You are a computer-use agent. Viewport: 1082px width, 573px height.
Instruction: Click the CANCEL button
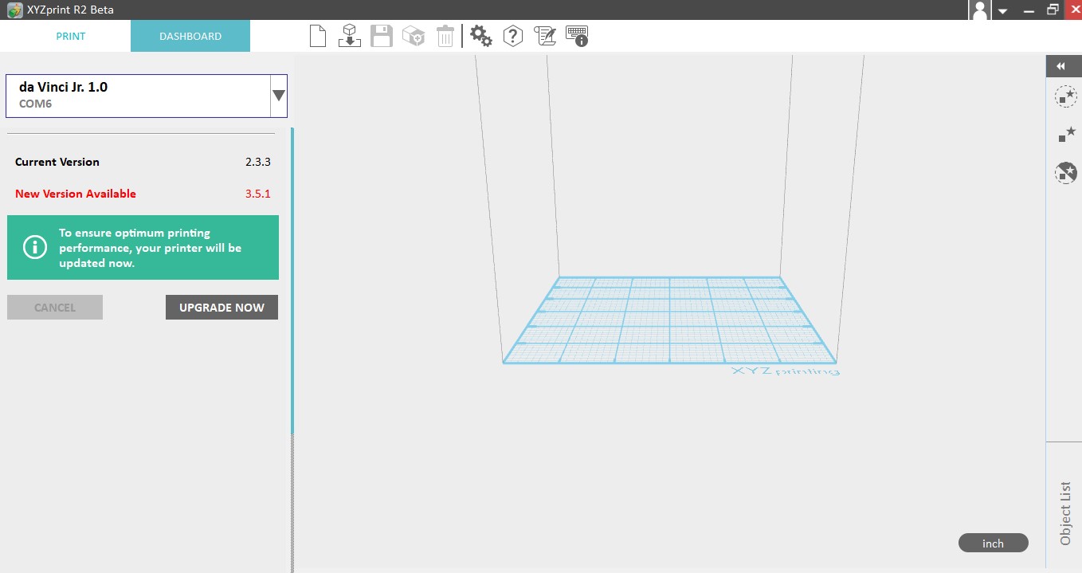pos(55,308)
